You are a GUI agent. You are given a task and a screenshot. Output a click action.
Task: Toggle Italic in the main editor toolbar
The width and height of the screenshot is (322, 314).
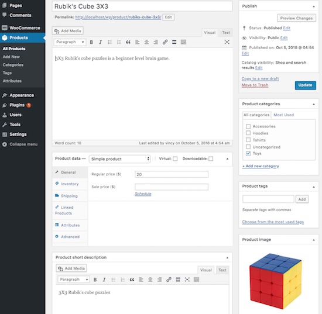click(x=101, y=42)
